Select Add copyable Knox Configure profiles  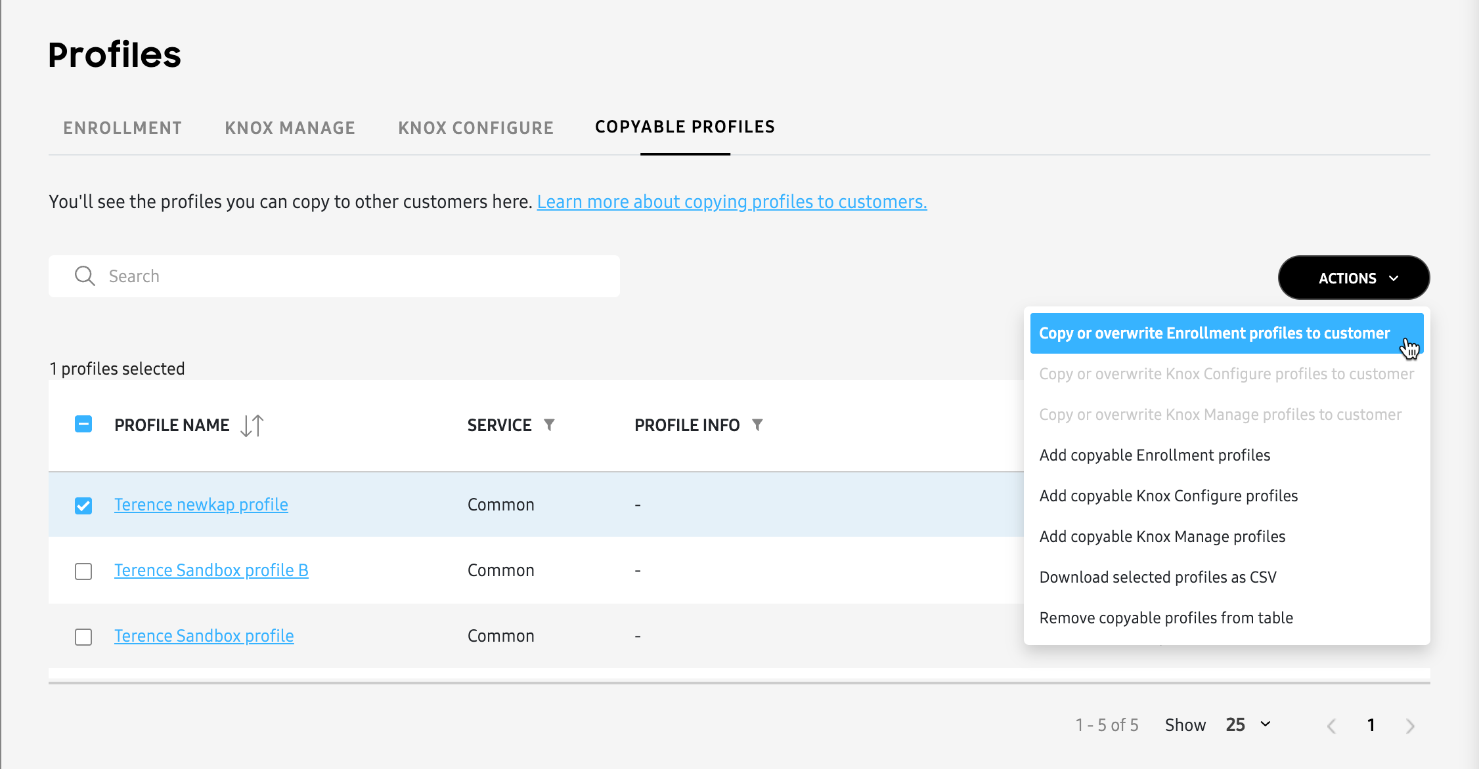point(1227,496)
